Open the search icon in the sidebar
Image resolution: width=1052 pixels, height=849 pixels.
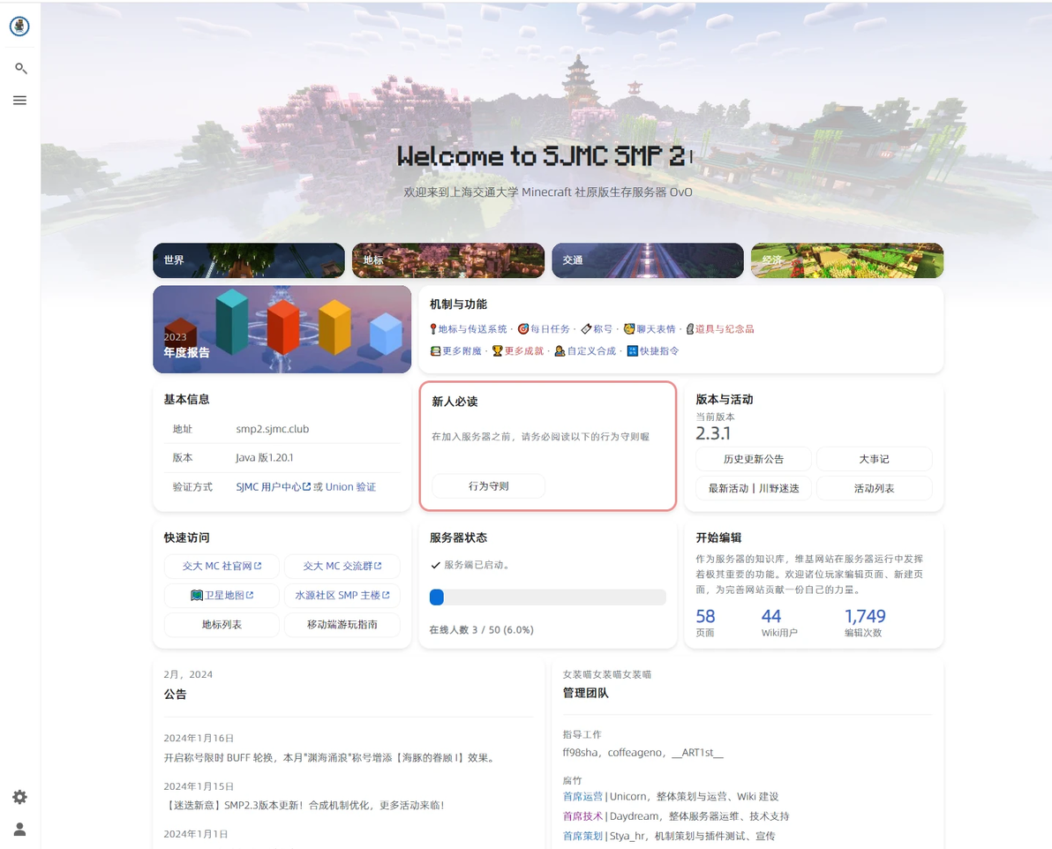click(20, 69)
